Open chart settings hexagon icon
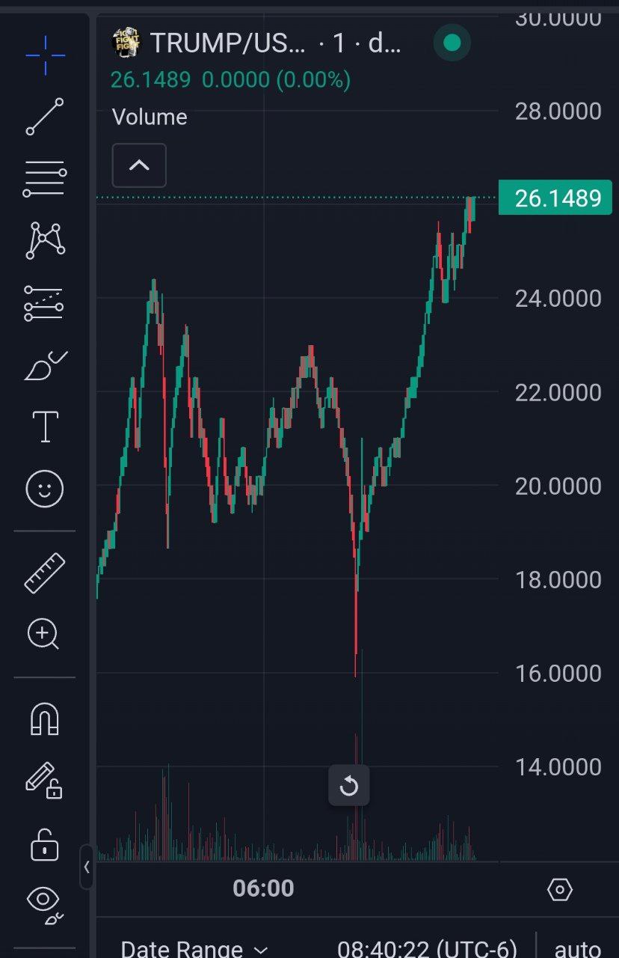Viewport: 619px width, 958px height. pos(560,889)
